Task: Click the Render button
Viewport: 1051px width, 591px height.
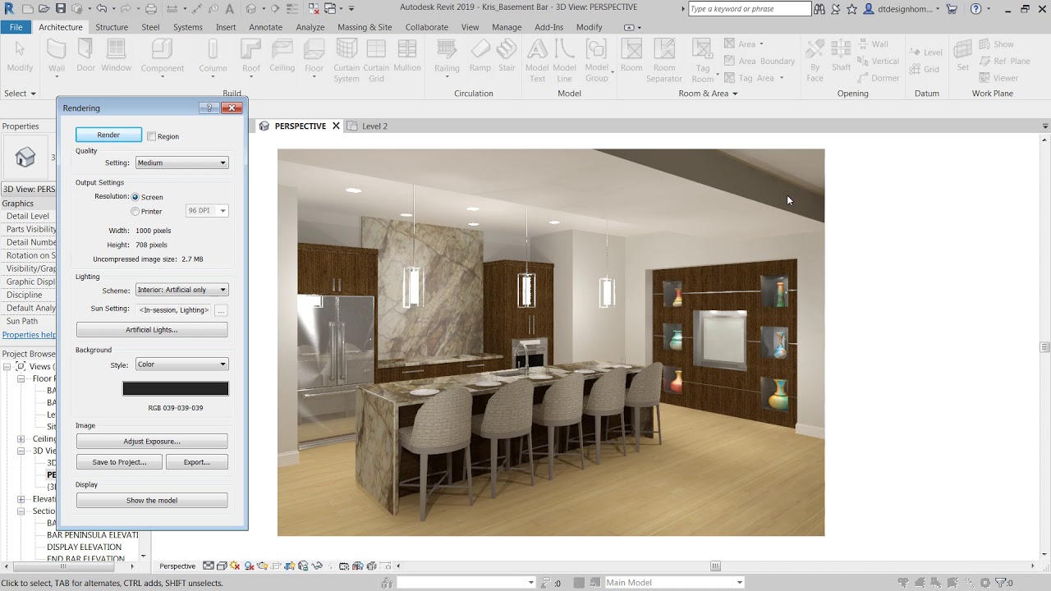Action: (x=108, y=135)
